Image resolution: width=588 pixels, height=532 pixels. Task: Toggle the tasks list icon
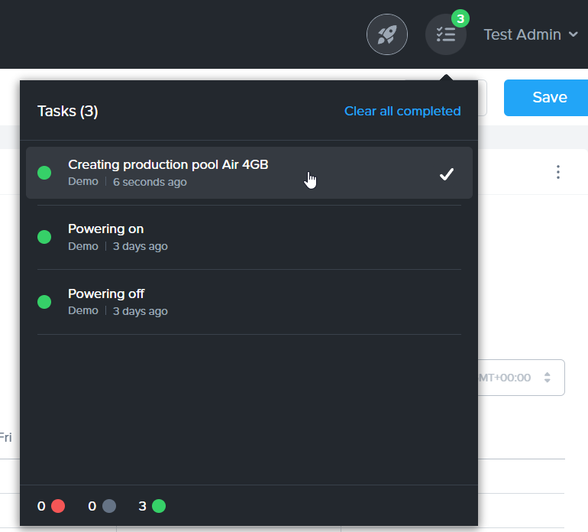pos(445,34)
